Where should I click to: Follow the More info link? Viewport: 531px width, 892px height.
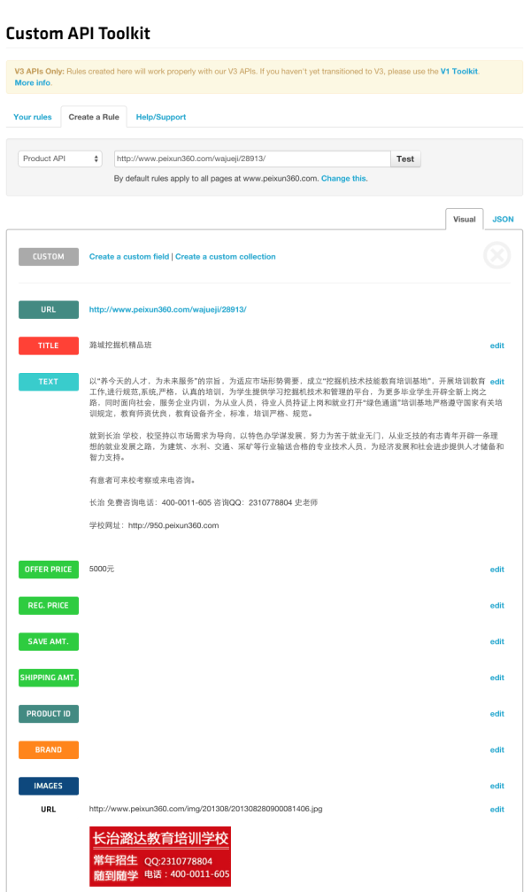tap(33, 83)
